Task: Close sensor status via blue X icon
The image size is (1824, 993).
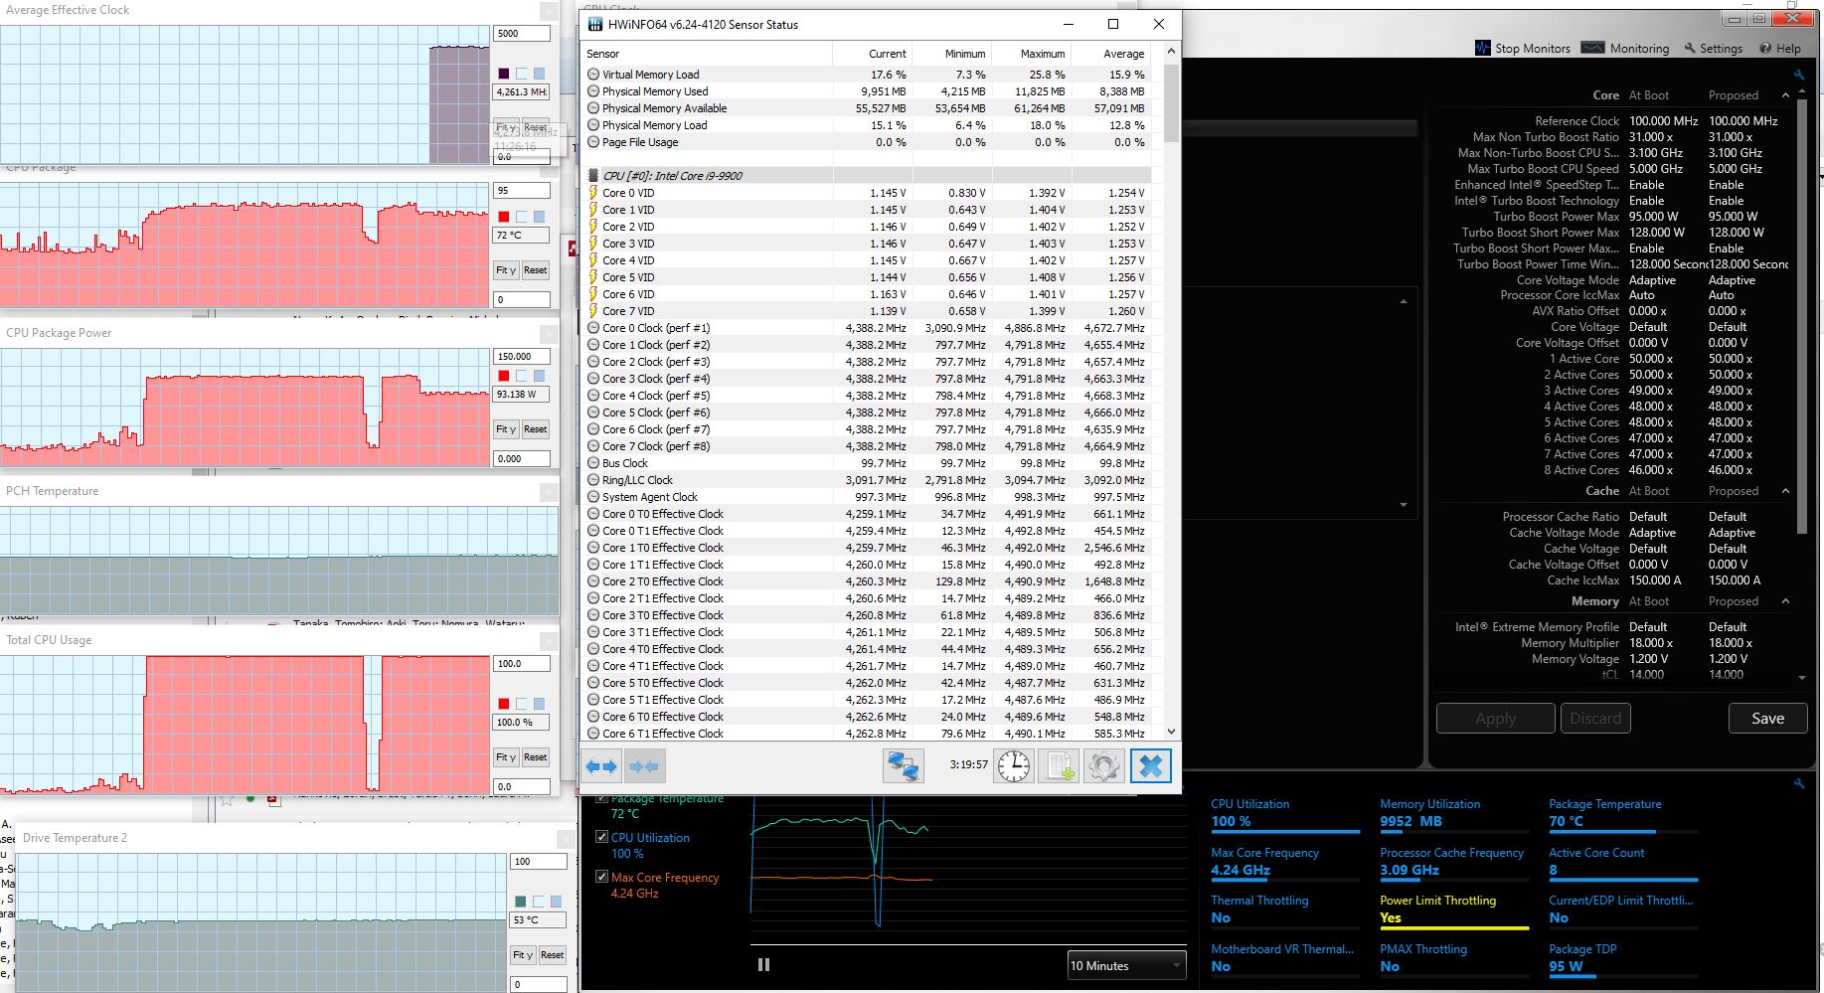Action: (1150, 766)
